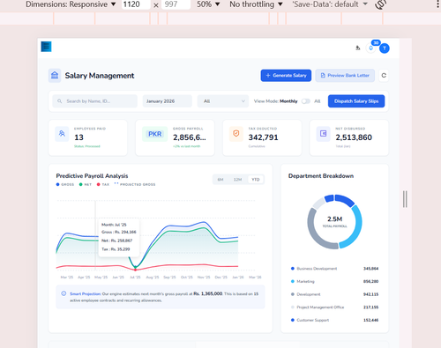Open the 50% zoom dropdown
Screen dimensions: 441x348
click(208, 4)
